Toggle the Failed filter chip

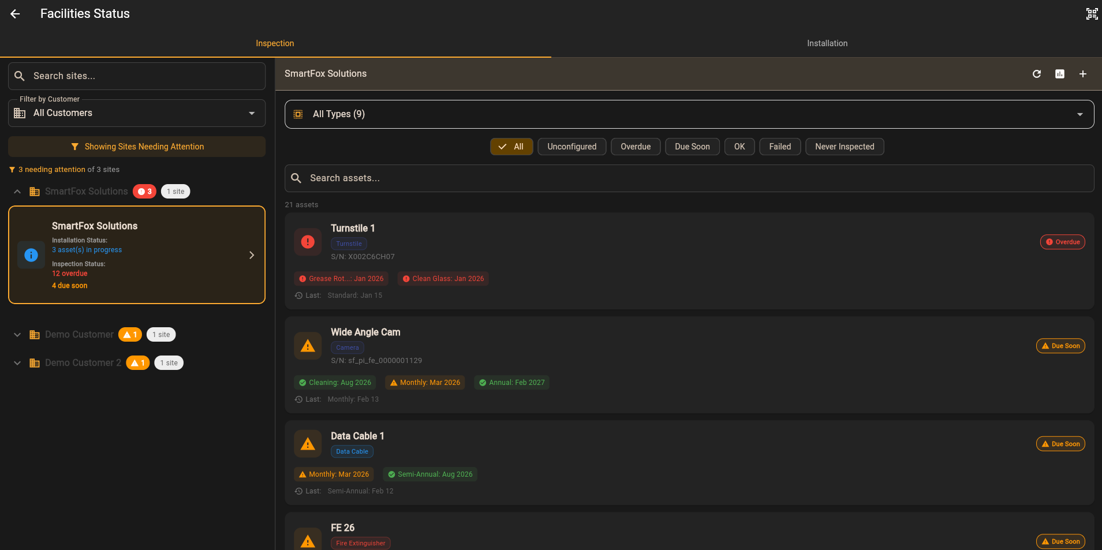click(x=780, y=147)
